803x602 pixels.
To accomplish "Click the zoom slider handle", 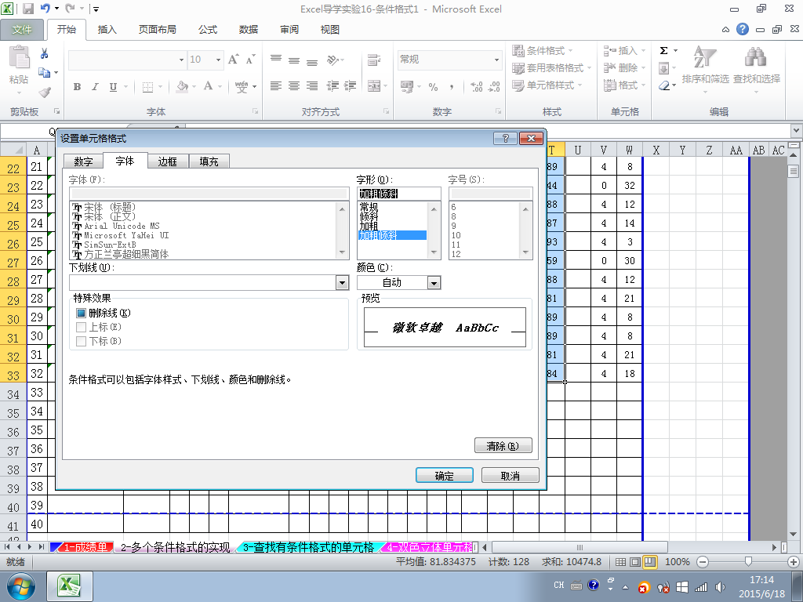I will point(748,562).
